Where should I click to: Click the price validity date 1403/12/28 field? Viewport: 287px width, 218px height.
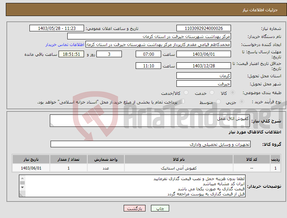point(204,66)
